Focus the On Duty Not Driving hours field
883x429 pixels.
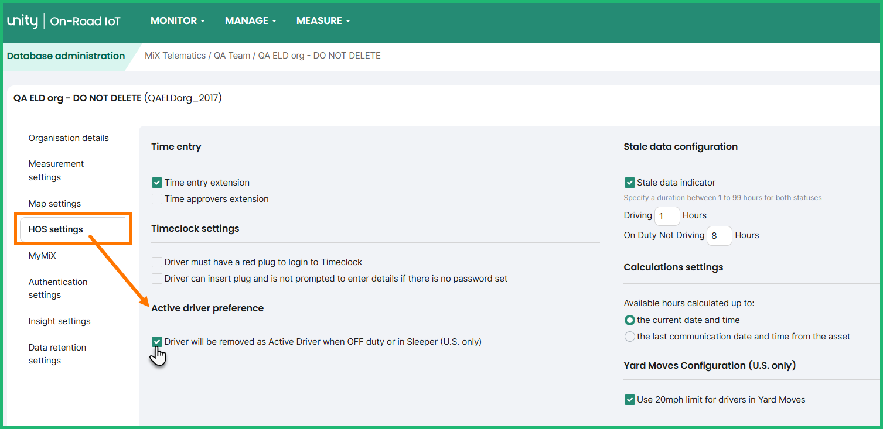(x=720, y=236)
